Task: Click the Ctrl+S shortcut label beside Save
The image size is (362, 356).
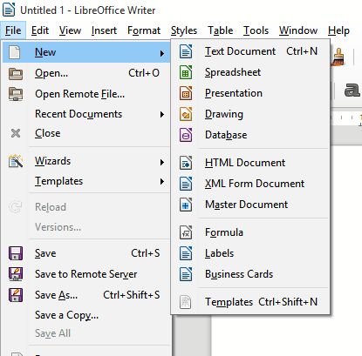Action: pos(146,253)
